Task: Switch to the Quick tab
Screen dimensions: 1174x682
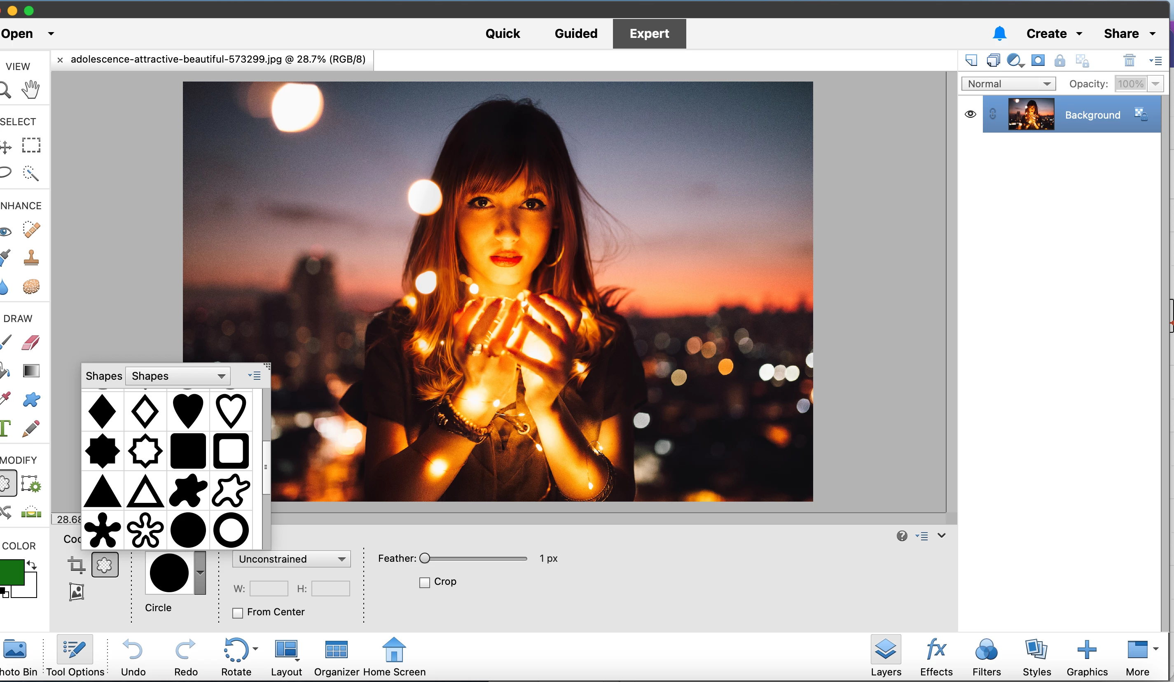Action: 502,33
